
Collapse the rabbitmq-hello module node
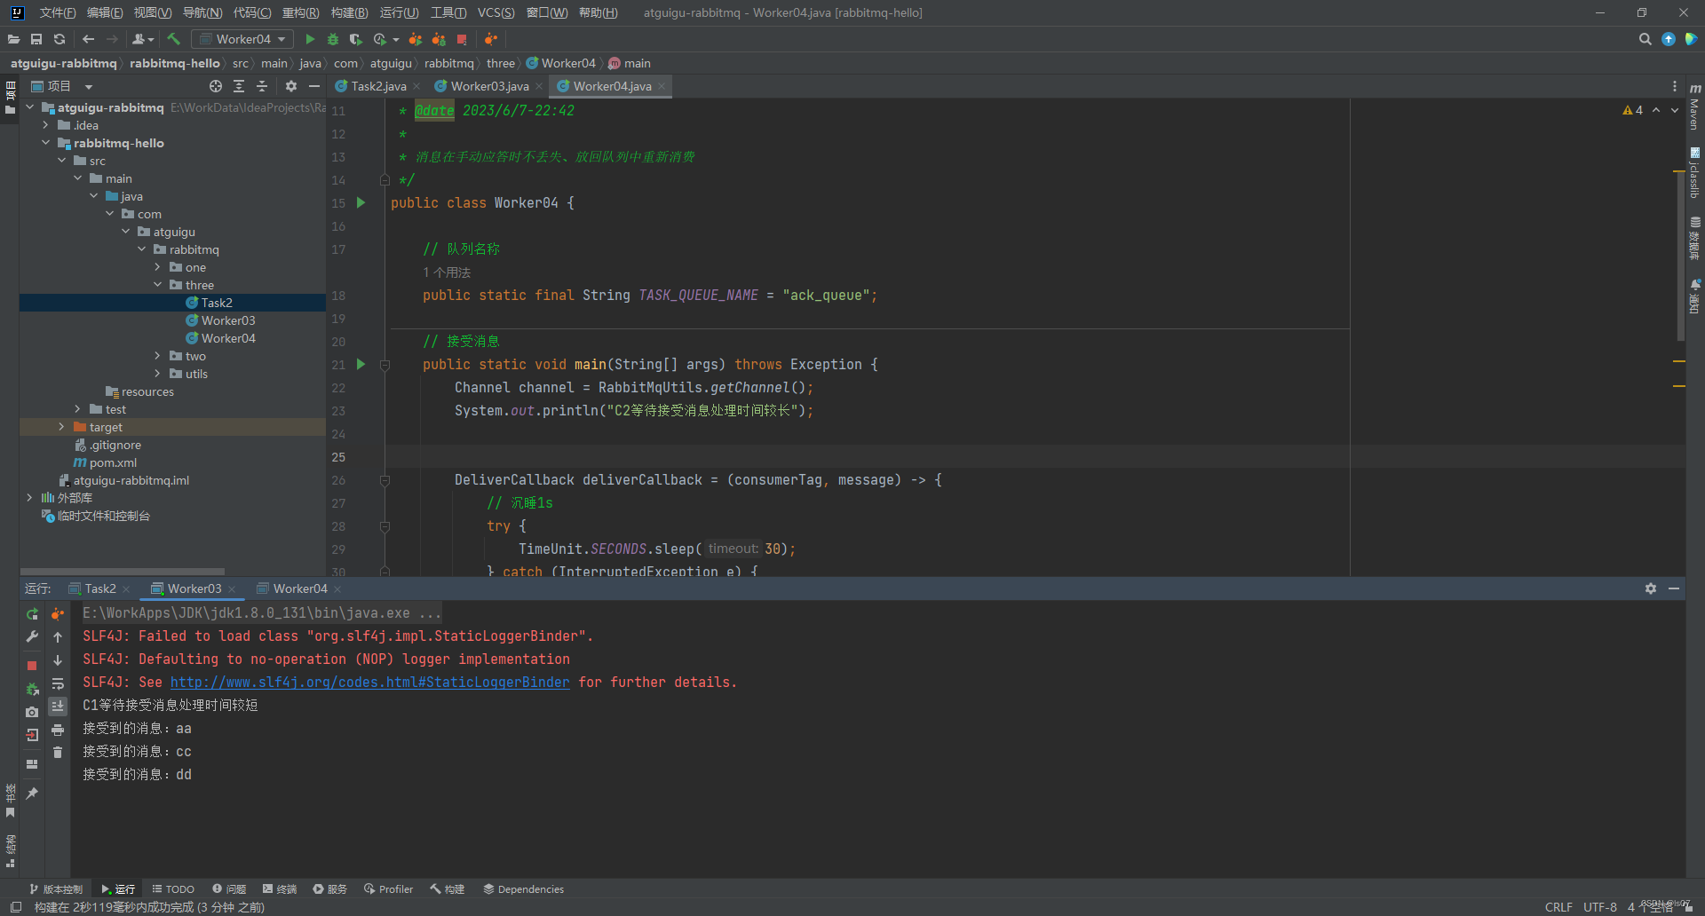click(x=45, y=143)
